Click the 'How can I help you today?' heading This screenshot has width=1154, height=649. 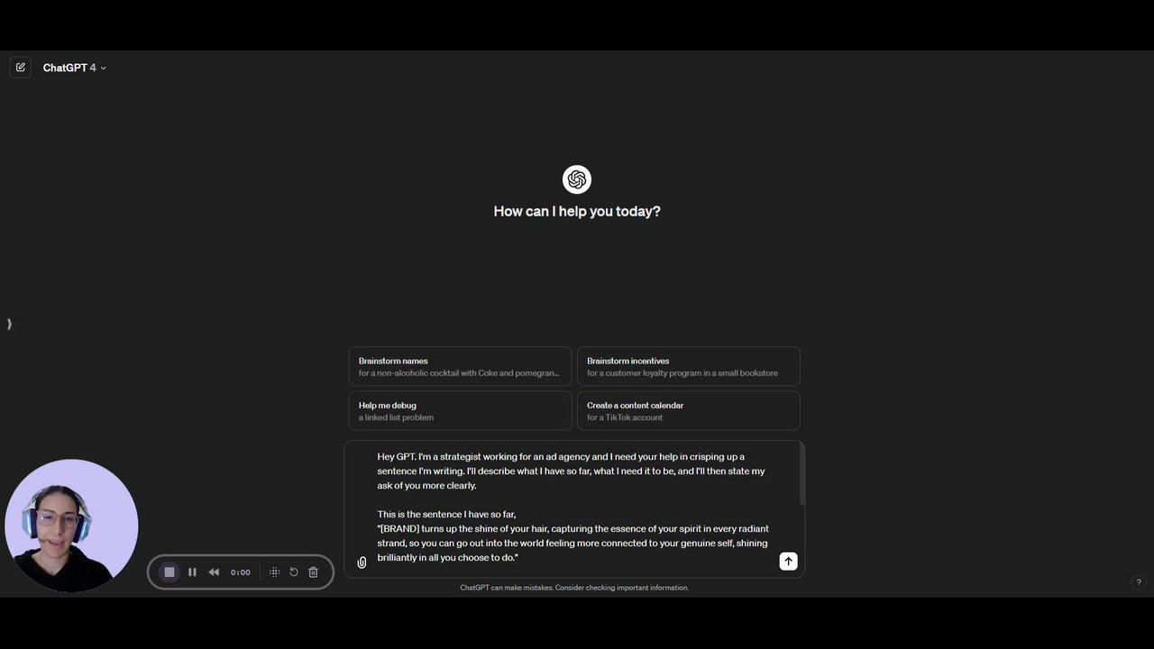pyautogui.click(x=577, y=211)
